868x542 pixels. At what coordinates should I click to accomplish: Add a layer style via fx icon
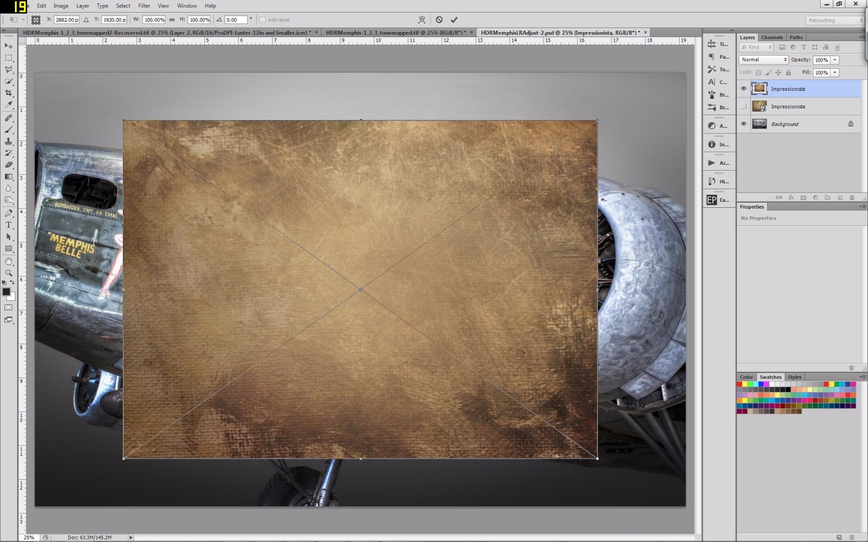coord(791,198)
